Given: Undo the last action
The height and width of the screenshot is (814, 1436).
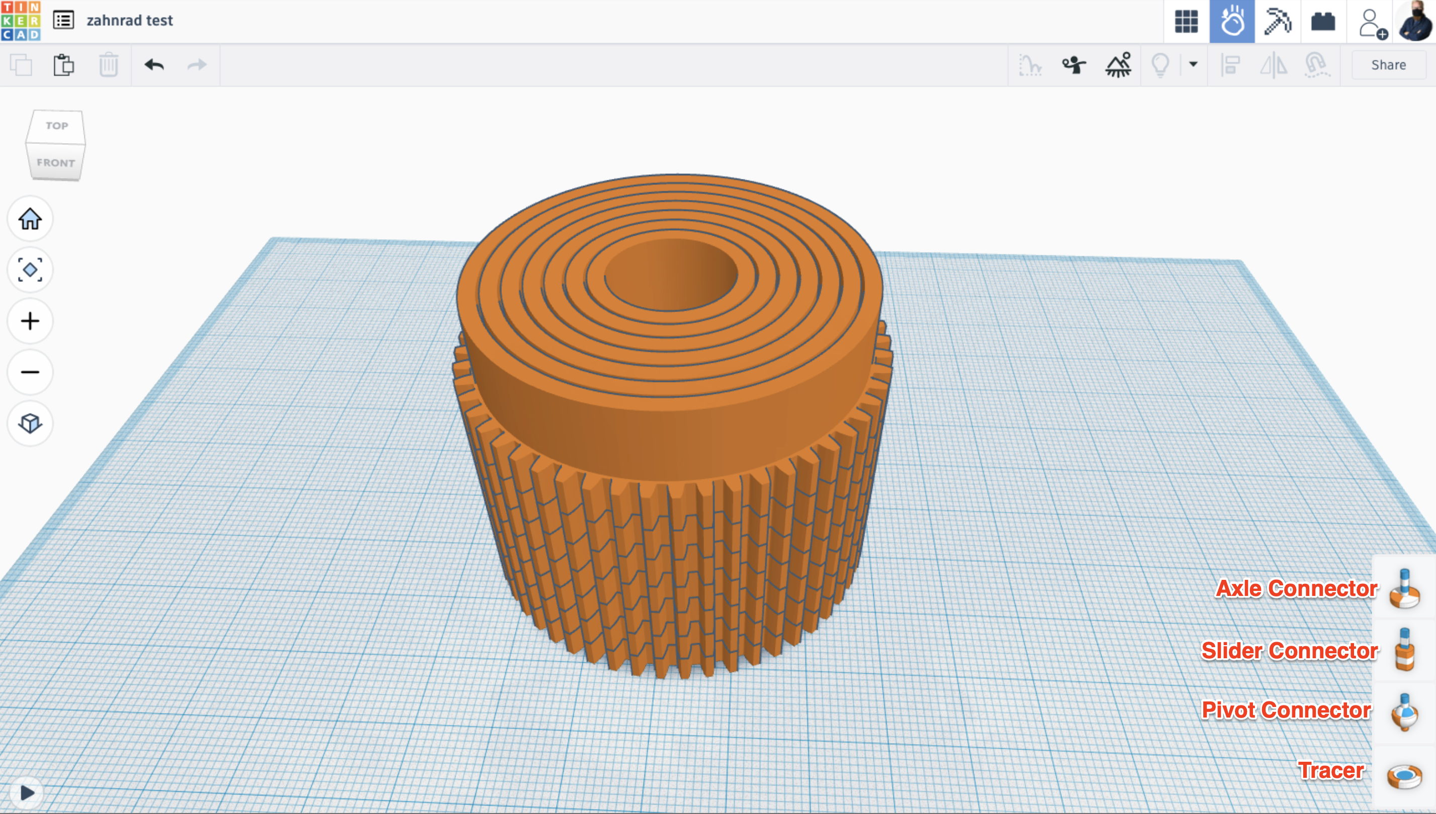Looking at the screenshot, I should 154,65.
